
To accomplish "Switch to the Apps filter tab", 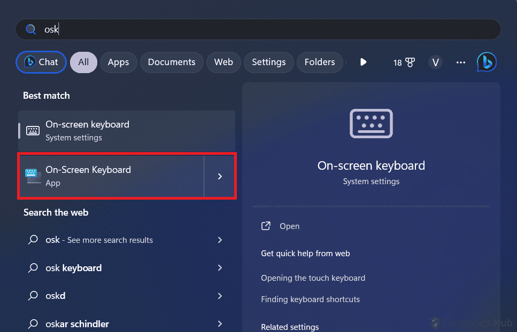I will pos(118,62).
